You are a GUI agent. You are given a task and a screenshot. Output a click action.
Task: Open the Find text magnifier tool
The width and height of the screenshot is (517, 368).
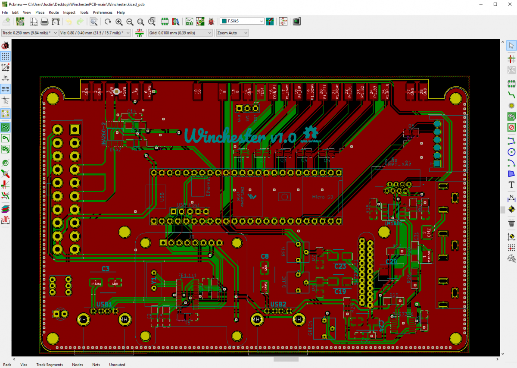(x=93, y=21)
